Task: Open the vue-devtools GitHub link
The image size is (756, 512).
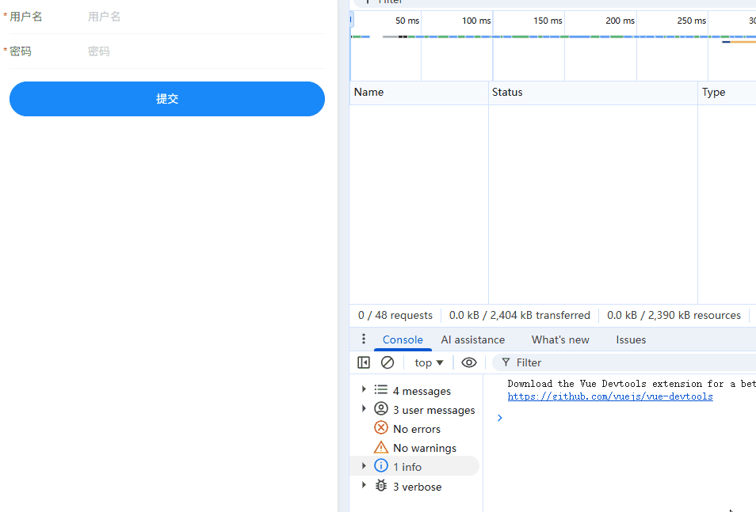Action: click(609, 396)
